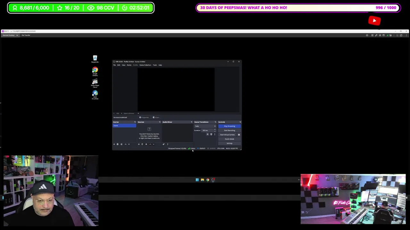
Task: Add configurable transition plus icon
Action: click(207, 134)
